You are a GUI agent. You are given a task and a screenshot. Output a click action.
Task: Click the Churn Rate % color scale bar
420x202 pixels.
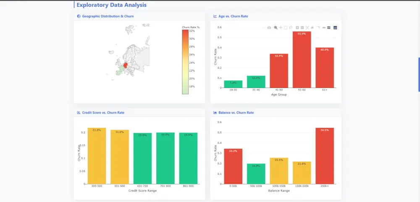(x=185, y=62)
